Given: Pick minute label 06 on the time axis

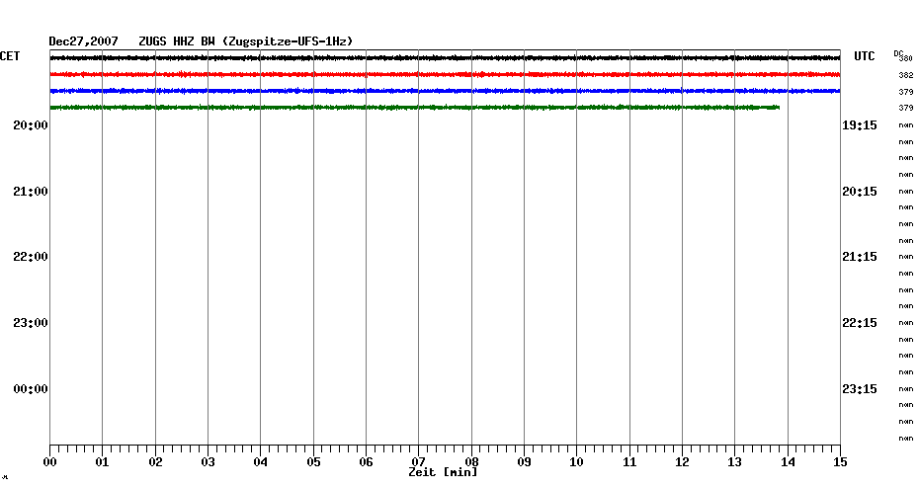Looking at the screenshot, I should (366, 462).
